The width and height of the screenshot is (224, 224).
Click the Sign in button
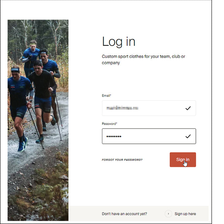[x=183, y=159]
